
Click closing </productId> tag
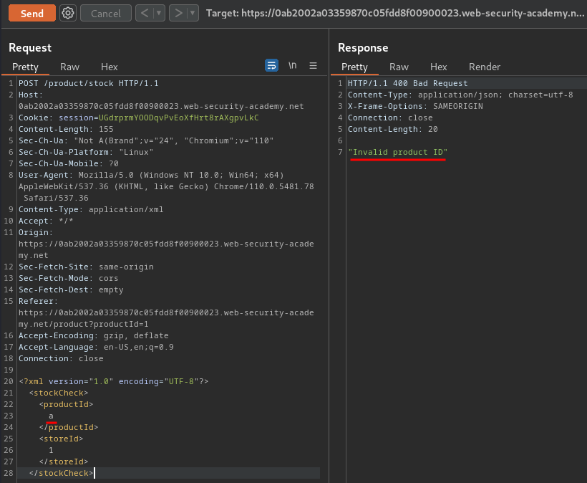pyautogui.click(x=69, y=427)
